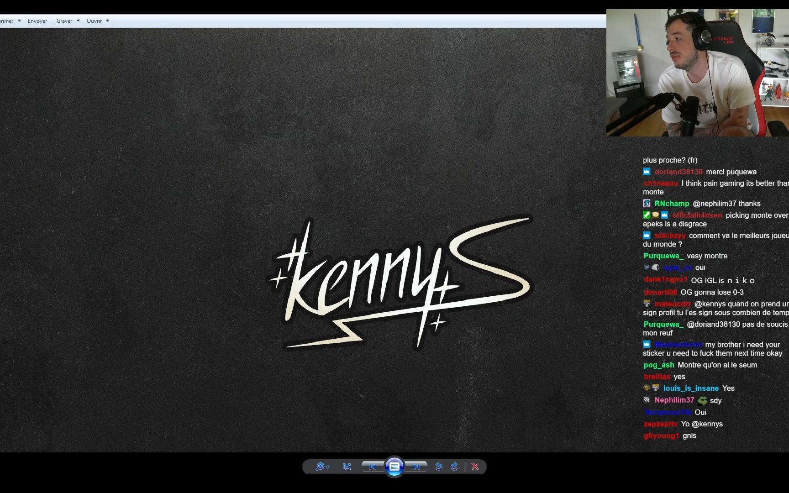
Task: Start the slideshow with the center button
Action: pyautogui.click(x=394, y=467)
